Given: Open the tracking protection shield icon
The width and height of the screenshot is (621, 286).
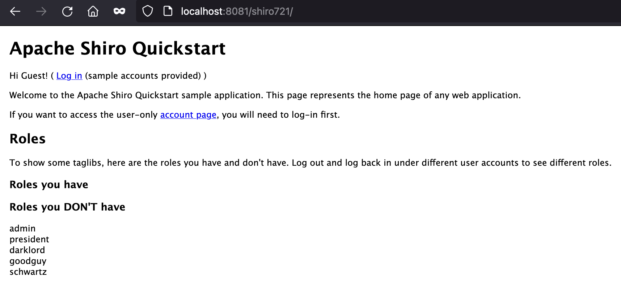Looking at the screenshot, I should (148, 11).
